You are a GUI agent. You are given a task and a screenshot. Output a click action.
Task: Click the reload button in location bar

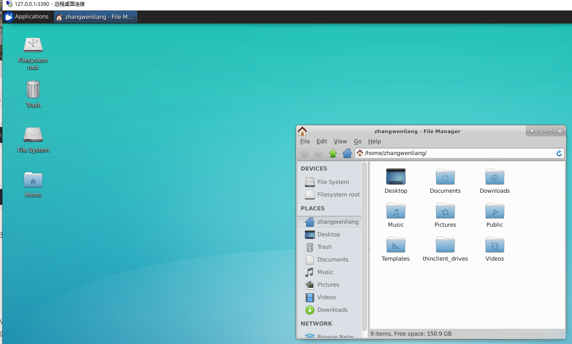click(x=559, y=153)
